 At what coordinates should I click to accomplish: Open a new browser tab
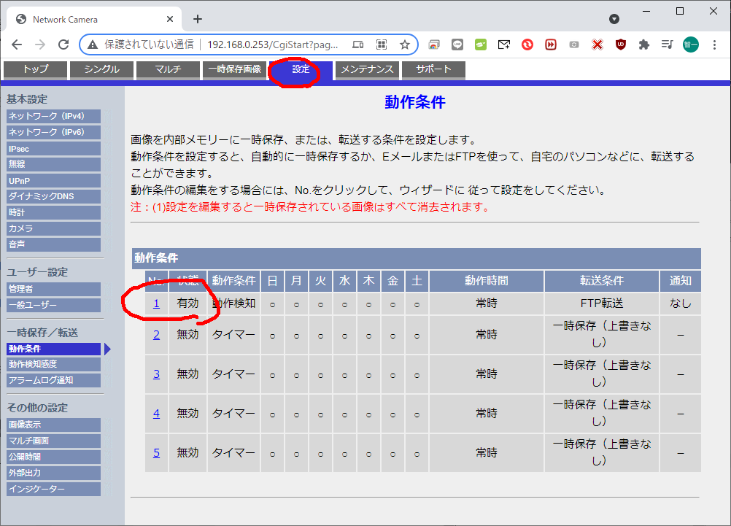pos(198,19)
